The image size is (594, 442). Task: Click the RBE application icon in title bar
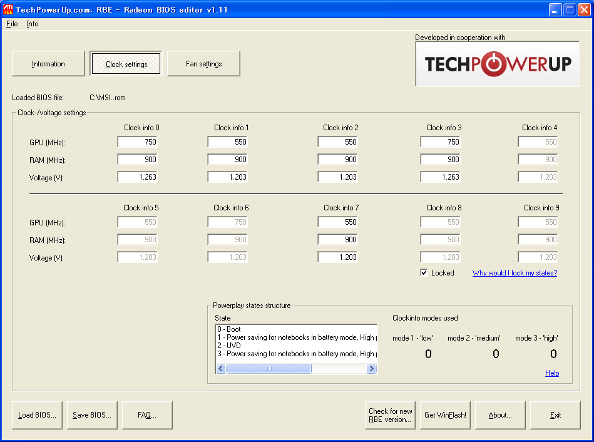[8, 9]
